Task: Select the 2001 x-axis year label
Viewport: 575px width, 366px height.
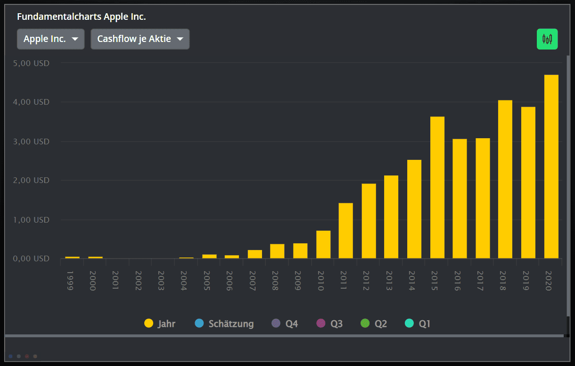Action: [x=116, y=280]
